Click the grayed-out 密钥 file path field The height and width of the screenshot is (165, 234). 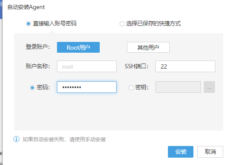click(178, 87)
